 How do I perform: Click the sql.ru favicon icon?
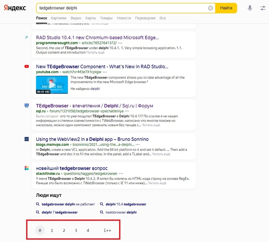(27, 105)
